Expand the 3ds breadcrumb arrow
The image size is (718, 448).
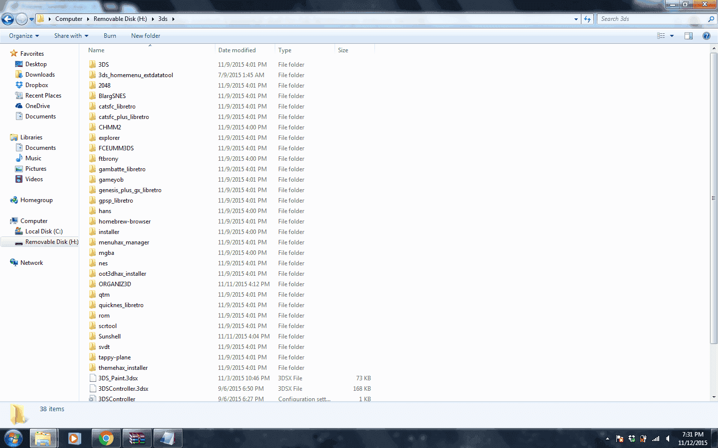click(173, 19)
